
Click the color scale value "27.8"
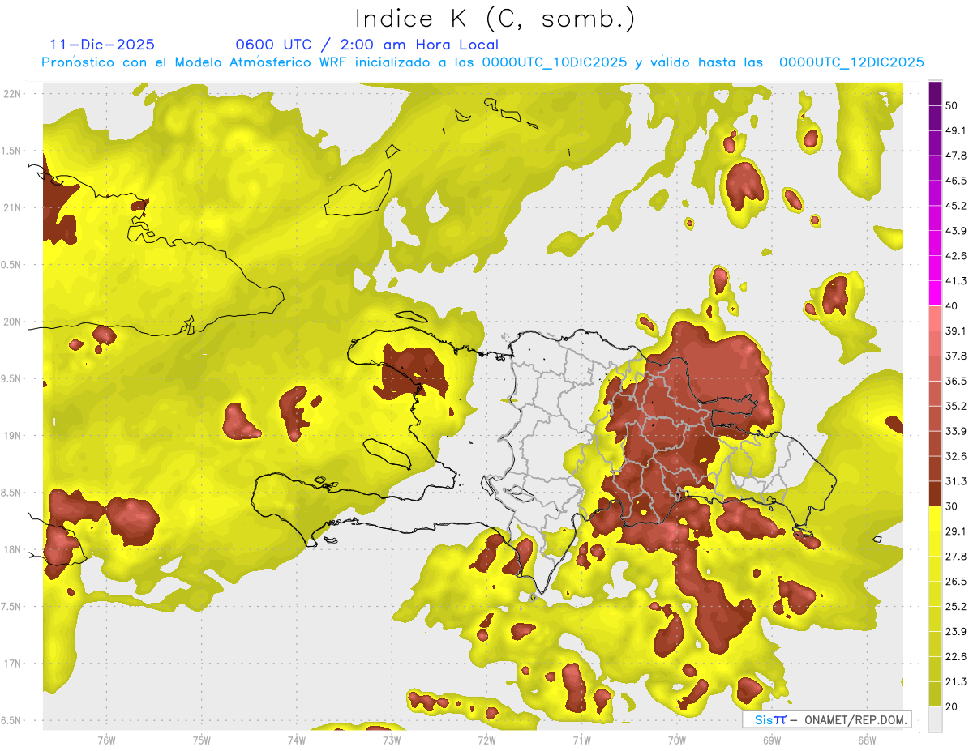(956, 557)
